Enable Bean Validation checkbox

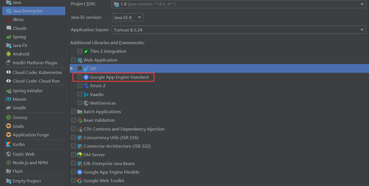73,120
